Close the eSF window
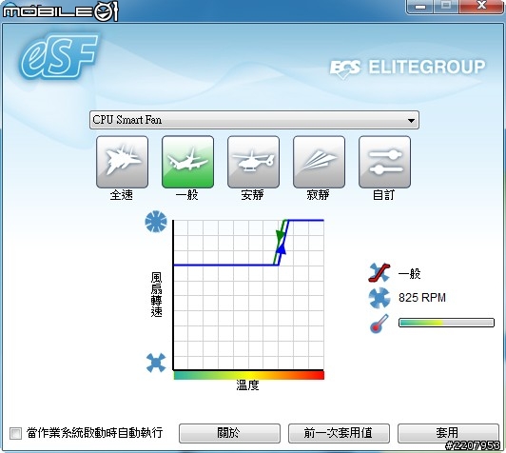 tap(481, 6)
